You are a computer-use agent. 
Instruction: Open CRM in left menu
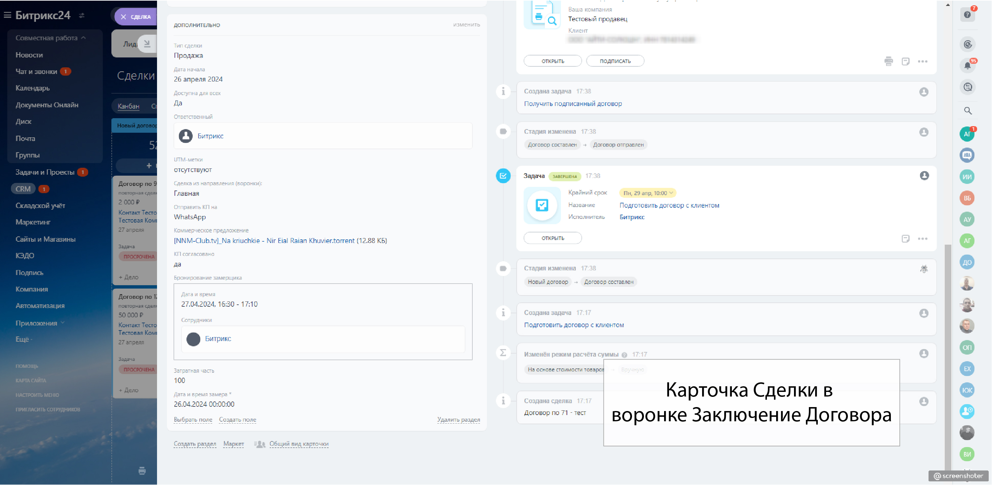point(23,189)
